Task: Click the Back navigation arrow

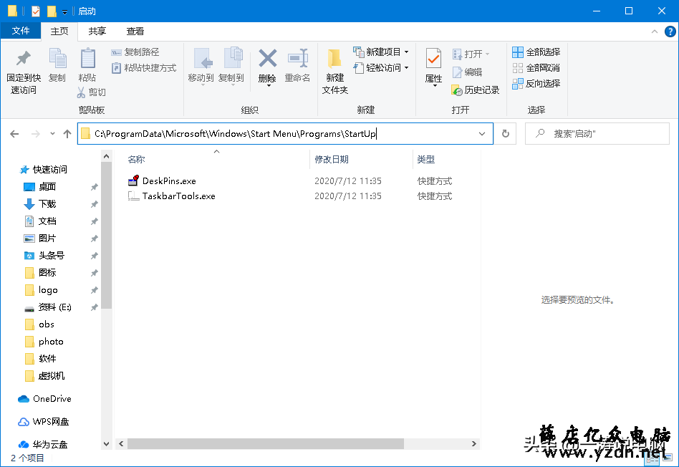Action: (x=14, y=134)
